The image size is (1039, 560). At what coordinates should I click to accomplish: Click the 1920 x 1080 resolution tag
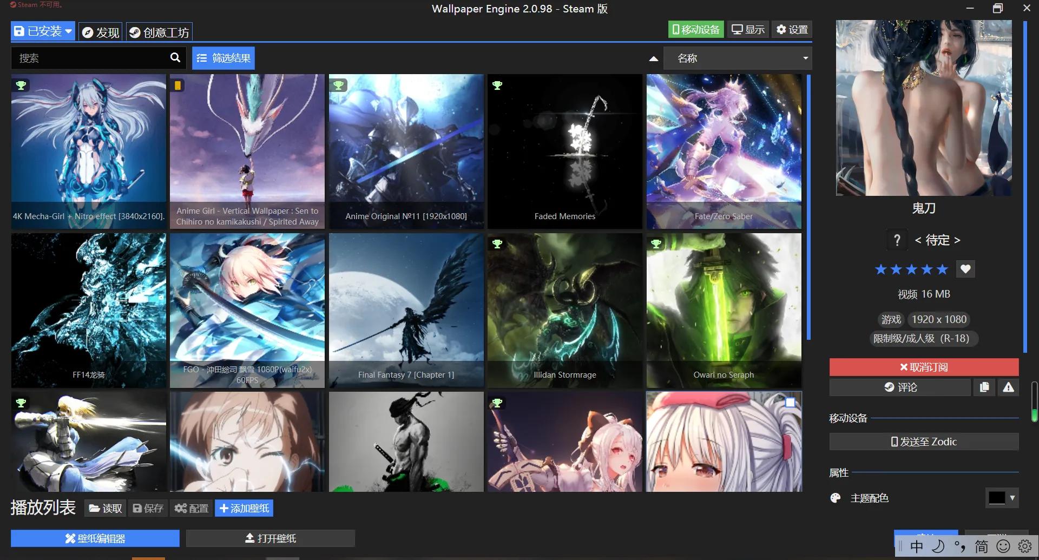click(939, 320)
